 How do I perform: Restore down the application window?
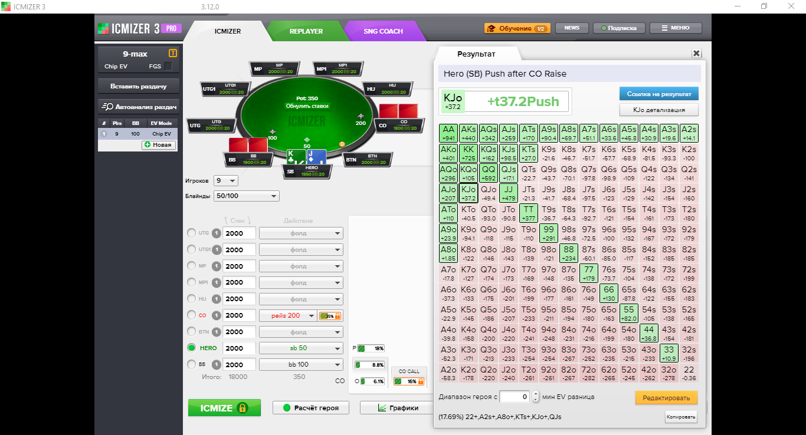click(764, 6)
